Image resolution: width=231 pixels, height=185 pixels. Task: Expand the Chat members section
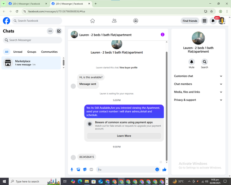coord(198,84)
